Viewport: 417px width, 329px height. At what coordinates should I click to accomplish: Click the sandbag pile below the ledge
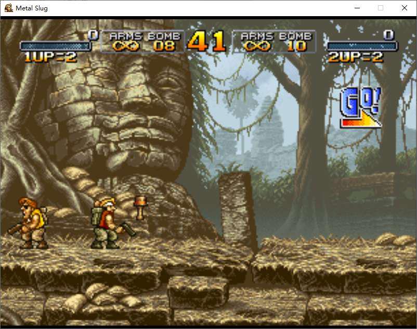(x=107, y=296)
